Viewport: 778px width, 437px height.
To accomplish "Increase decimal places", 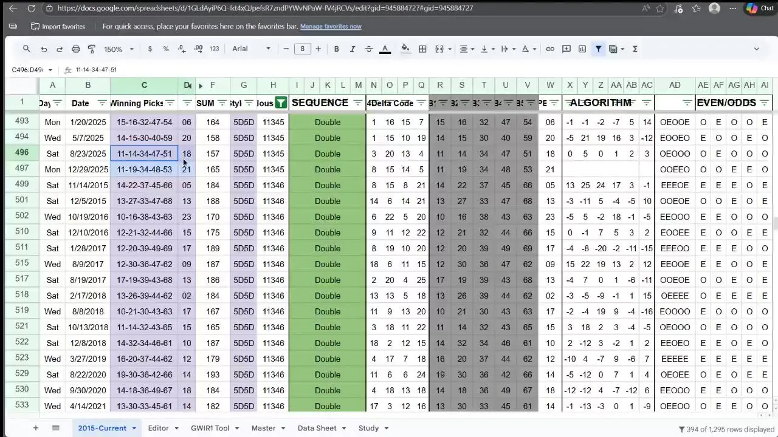I will coord(198,49).
